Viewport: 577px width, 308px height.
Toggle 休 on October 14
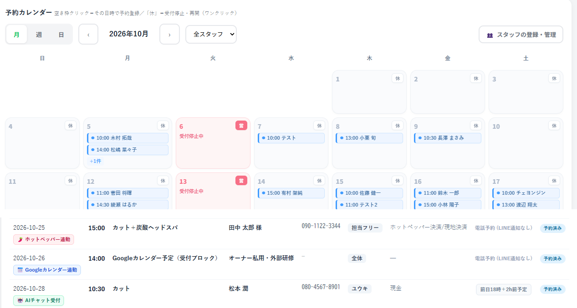click(x=319, y=181)
